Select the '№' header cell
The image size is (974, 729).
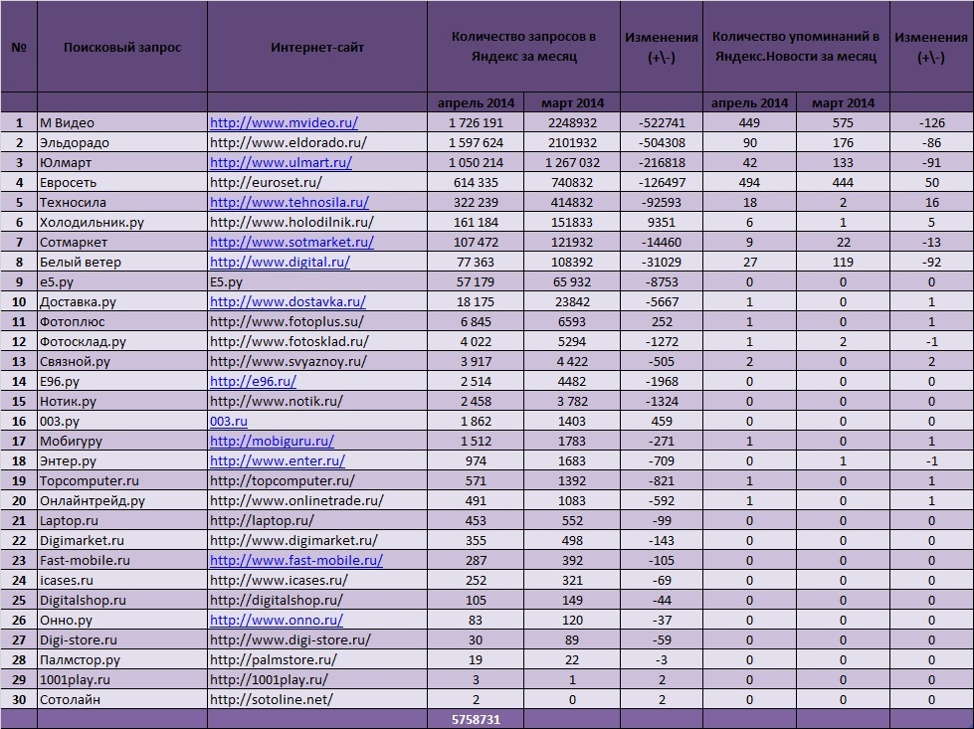(19, 47)
